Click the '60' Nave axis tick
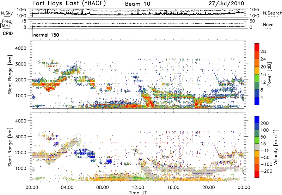The height and width of the screenshot is (195, 282). [x=252, y=21]
